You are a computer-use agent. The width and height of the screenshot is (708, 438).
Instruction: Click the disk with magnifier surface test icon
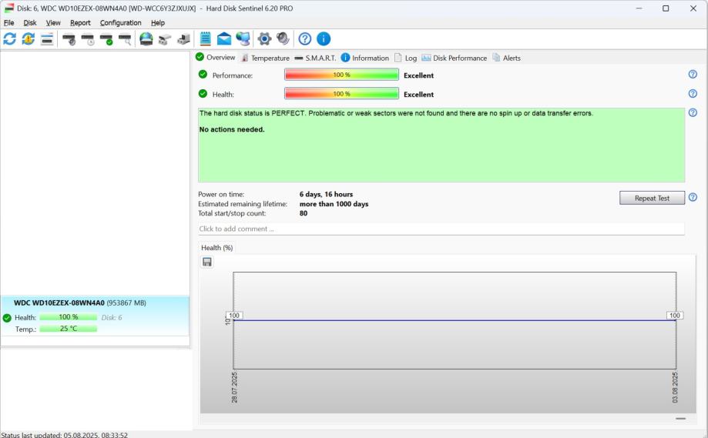[125, 39]
